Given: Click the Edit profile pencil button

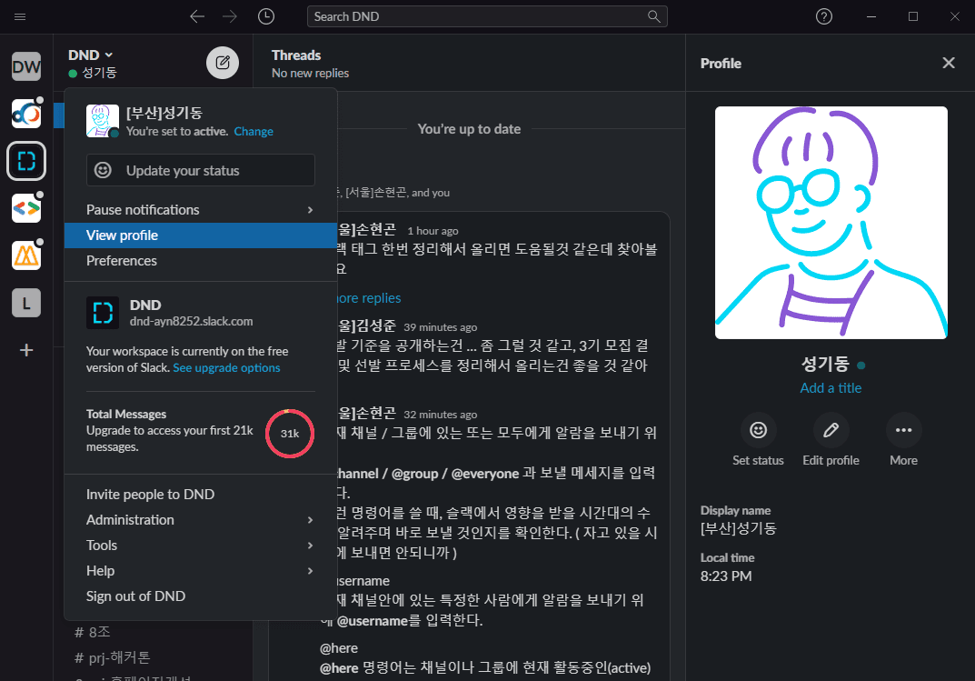Looking at the screenshot, I should point(831,440).
